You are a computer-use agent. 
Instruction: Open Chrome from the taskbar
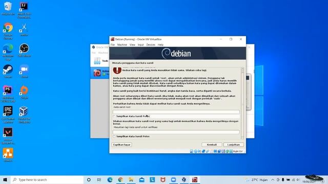[x=120, y=179]
